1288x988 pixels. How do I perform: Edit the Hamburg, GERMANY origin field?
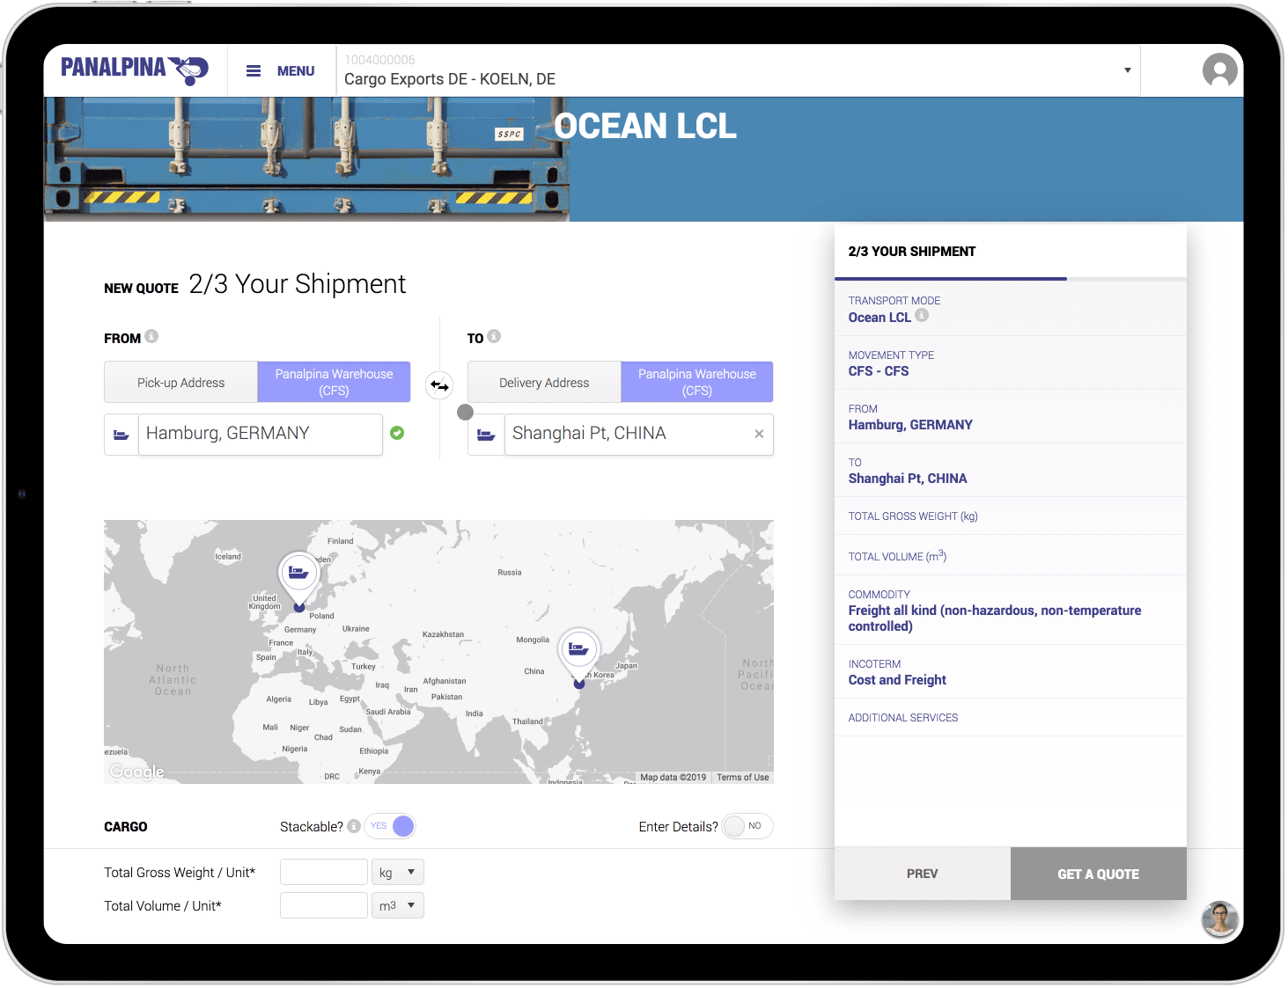[x=261, y=435]
